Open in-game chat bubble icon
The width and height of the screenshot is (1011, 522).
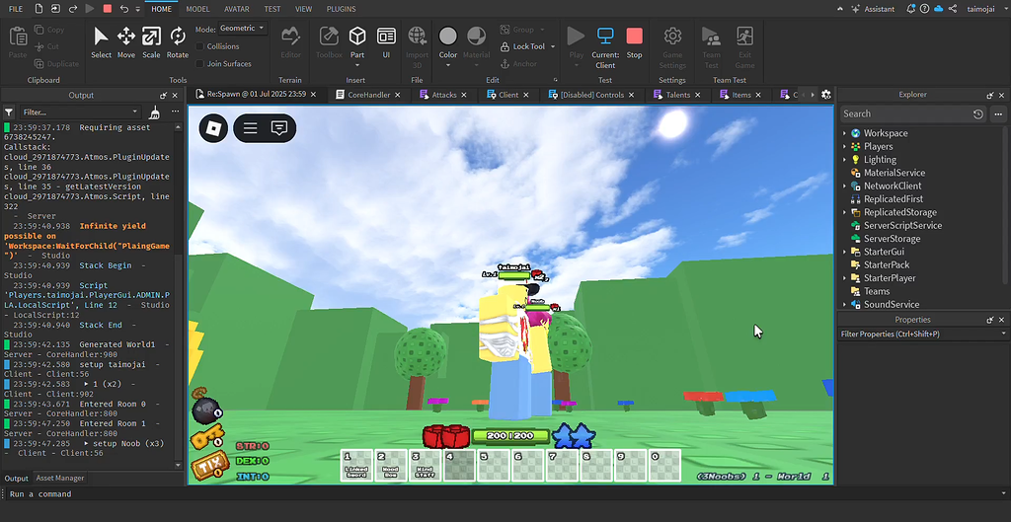point(278,128)
